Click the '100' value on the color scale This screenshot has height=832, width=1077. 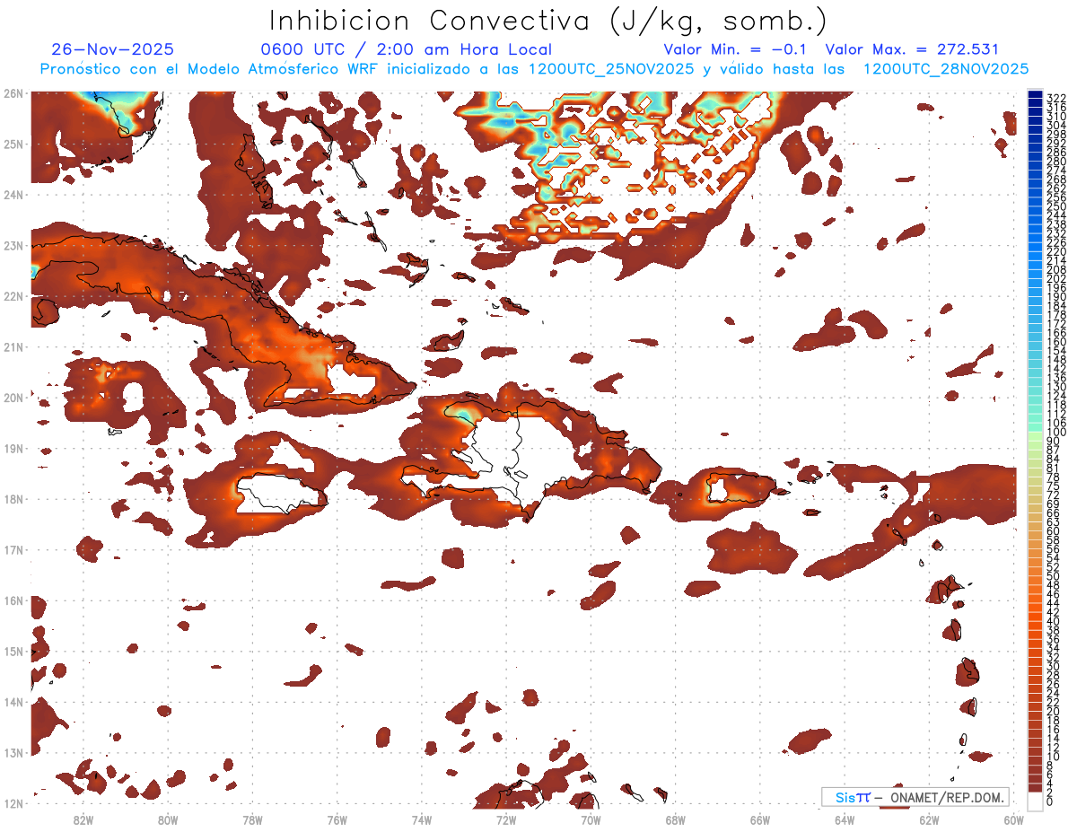pos(1056,433)
